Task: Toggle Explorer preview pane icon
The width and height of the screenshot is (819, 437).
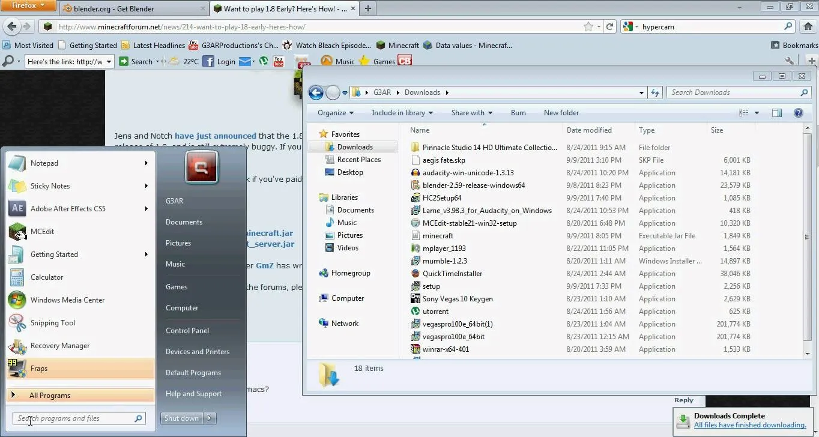Action: 777,113
